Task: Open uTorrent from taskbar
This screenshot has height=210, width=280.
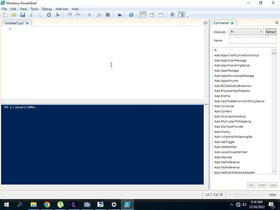Action: pyautogui.click(x=60, y=205)
